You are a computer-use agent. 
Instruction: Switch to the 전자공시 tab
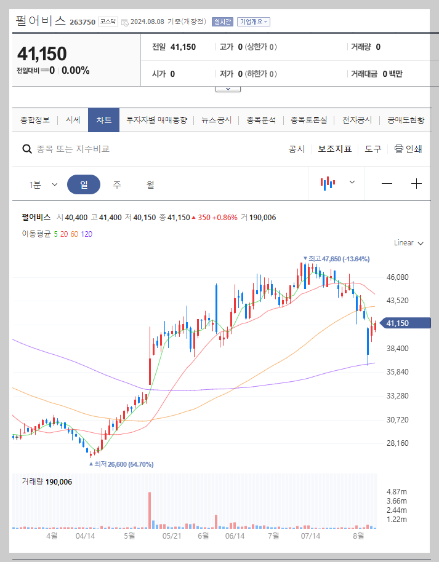point(358,119)
